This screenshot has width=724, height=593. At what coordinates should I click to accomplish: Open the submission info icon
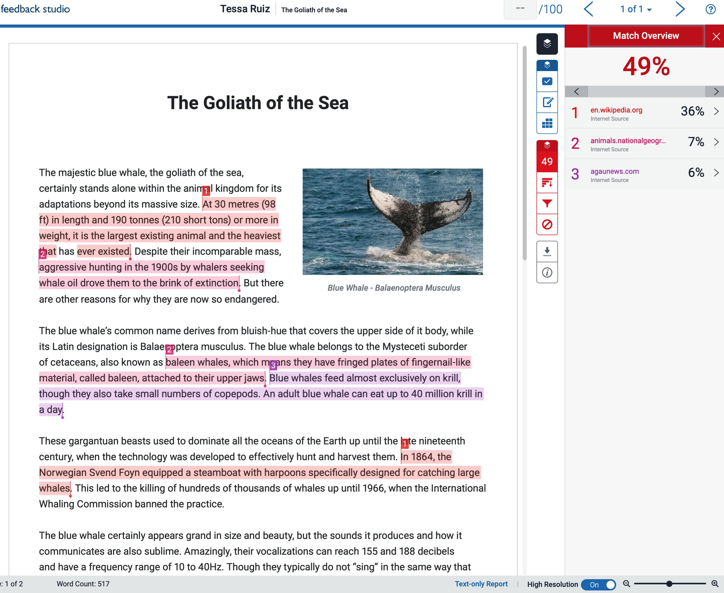[547, 272]
